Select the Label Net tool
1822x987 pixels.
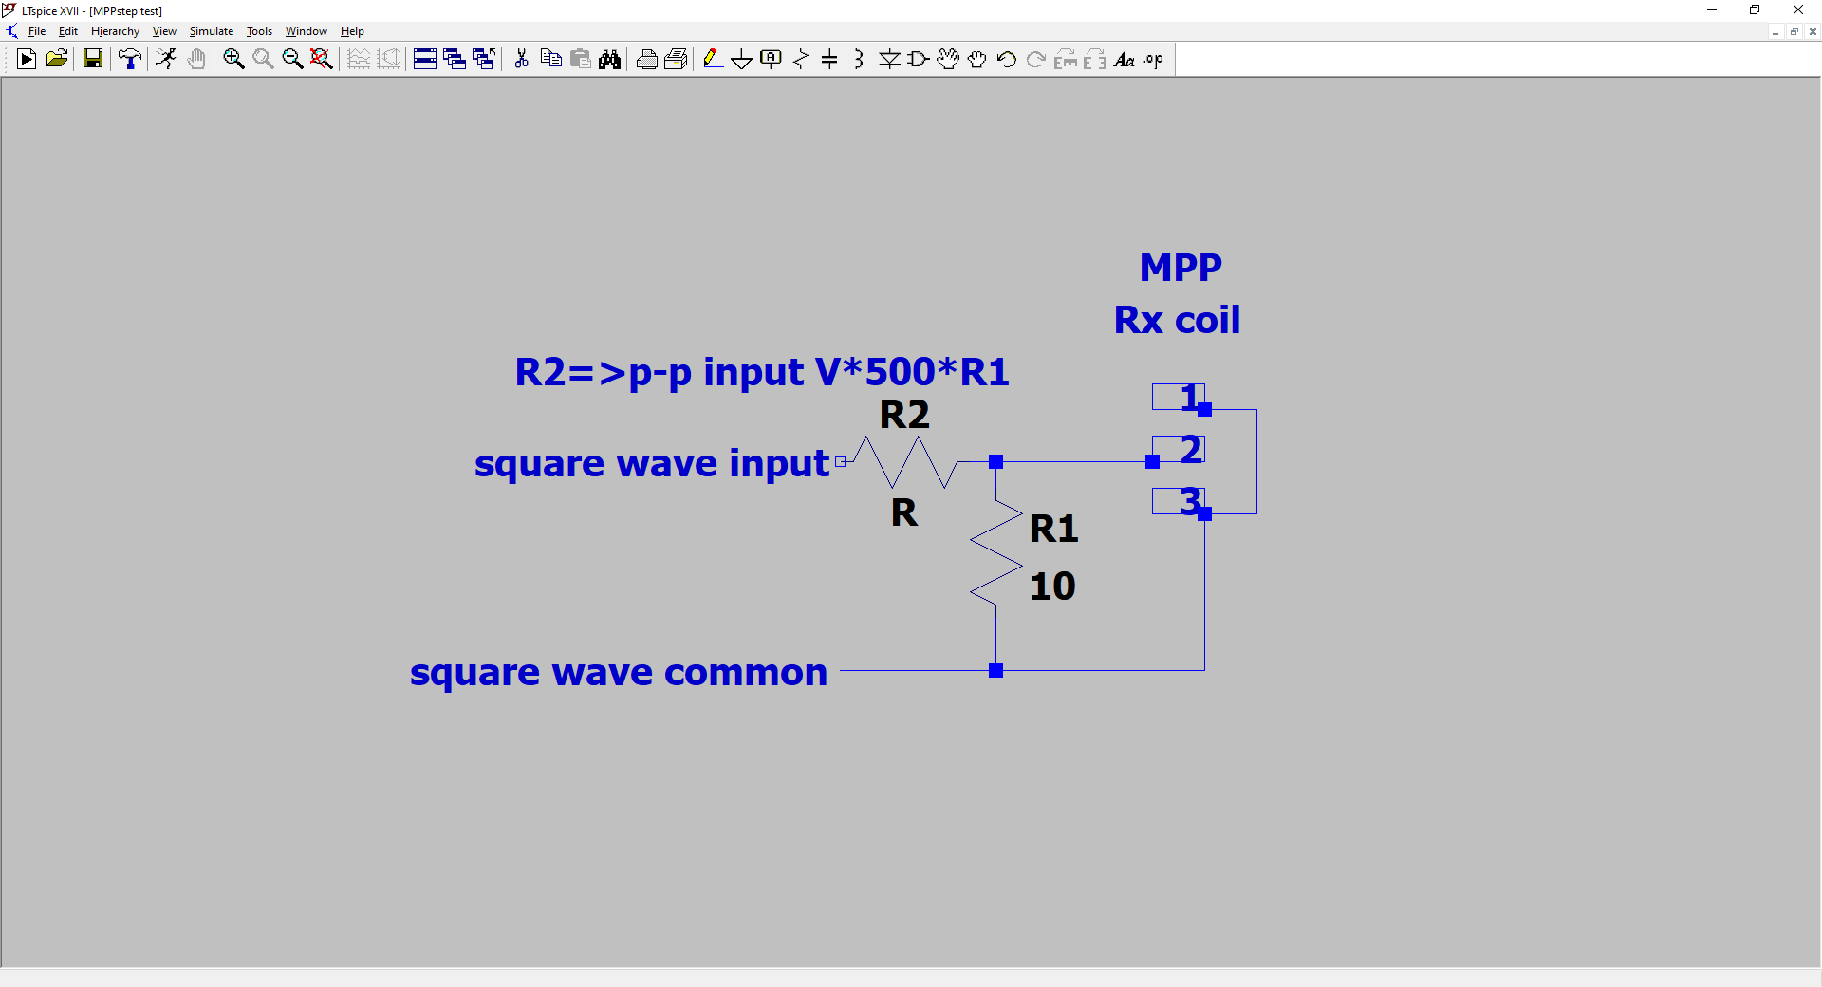[x=772, y=60]
